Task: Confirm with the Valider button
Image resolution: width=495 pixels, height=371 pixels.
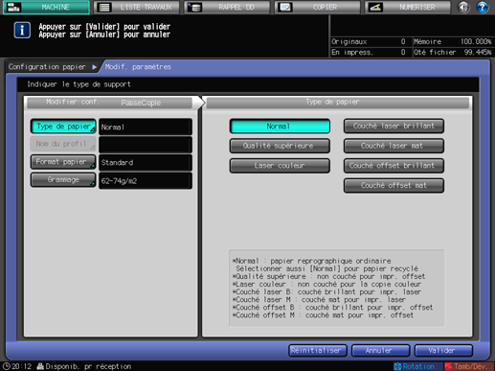Action: (443, 351)
